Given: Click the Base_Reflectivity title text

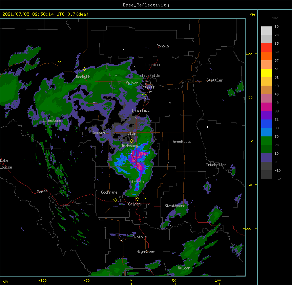Looking at the screenshot, I should click(x=146, y=5).
